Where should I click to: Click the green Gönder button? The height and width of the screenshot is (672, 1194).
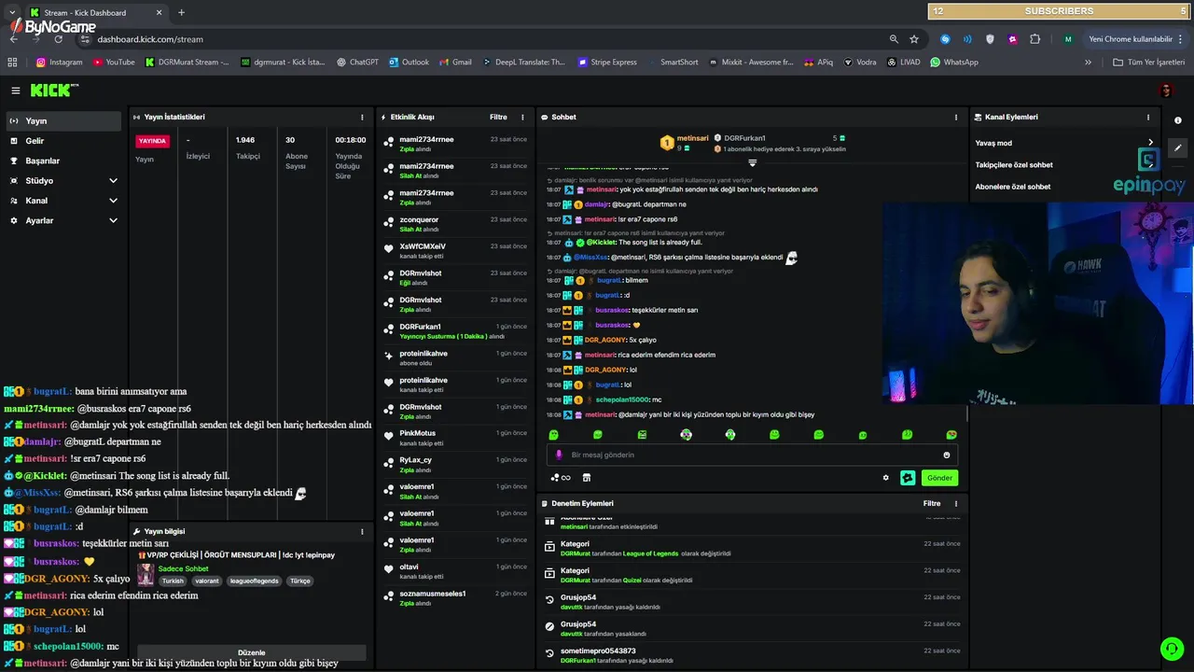(939, 478)
